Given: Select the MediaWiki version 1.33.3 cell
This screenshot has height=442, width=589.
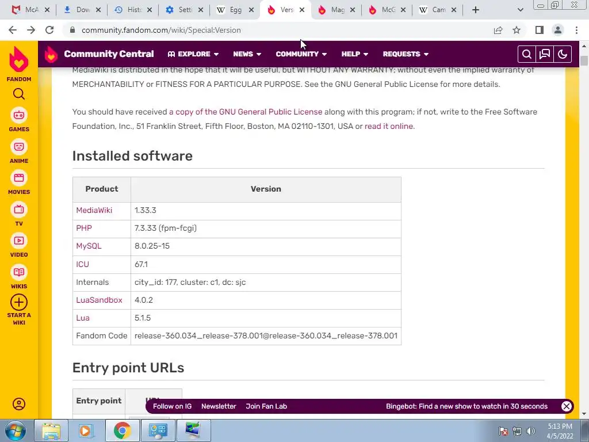Looking at the screenshot, I should click(266, 211).
